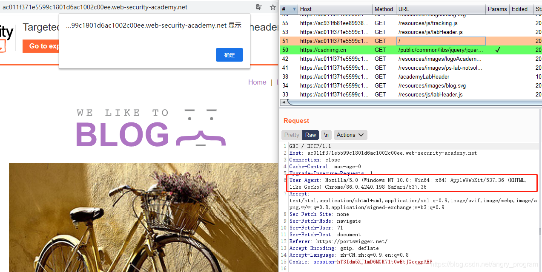The image size is (542, 272).
Task: Open the bicycle blog post image
Action: 143,217
